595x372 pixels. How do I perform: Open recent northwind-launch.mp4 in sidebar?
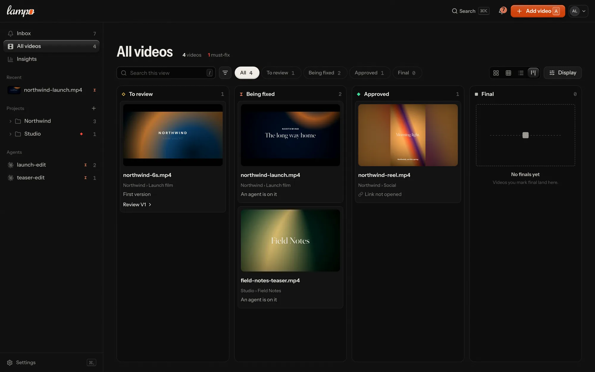pyautogui.click(x=51, y=90)
